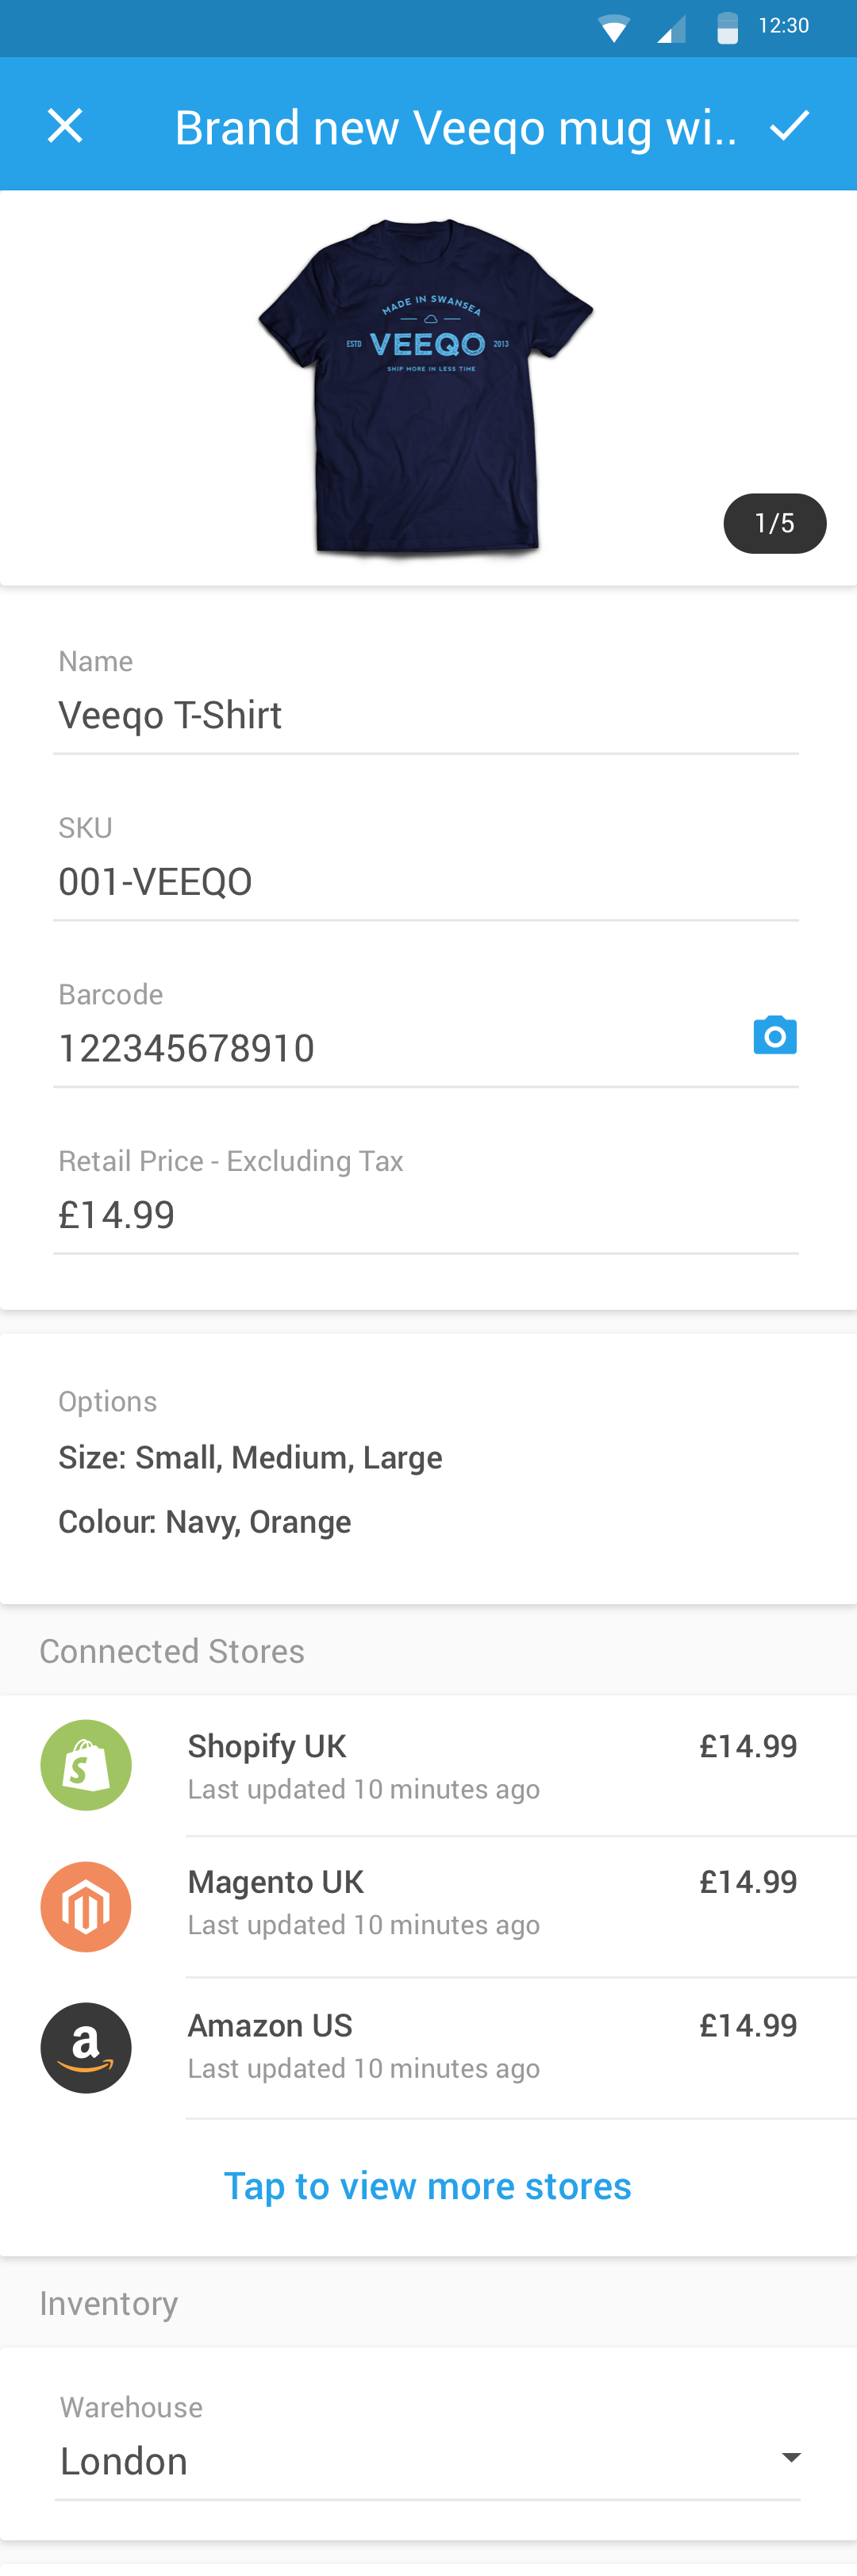
Task: Tap the X close icon in header
Action: [65, 126]
